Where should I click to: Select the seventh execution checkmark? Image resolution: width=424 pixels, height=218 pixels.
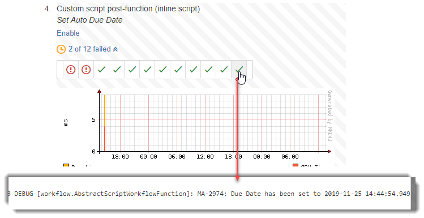tap(162, 70)
